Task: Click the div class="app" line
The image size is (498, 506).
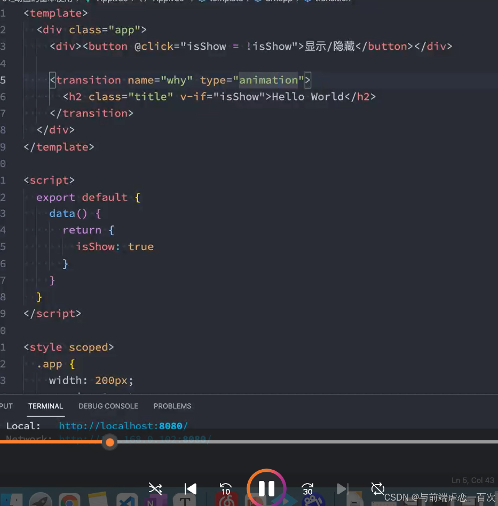Action: 92,30
